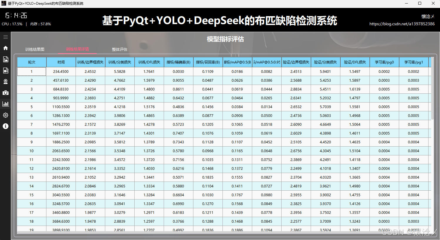Click the 训练/分类损失 column header
This screenshot has width=440, height=240.
click(x=120, y=62)
